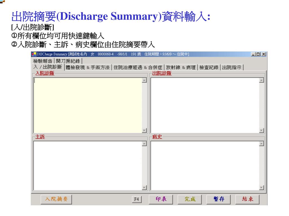
Task: Focus the 入院診斷 text area
Action: point(88,105)
